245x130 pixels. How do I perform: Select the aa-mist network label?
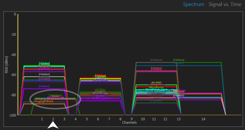[x=156, y=82]
